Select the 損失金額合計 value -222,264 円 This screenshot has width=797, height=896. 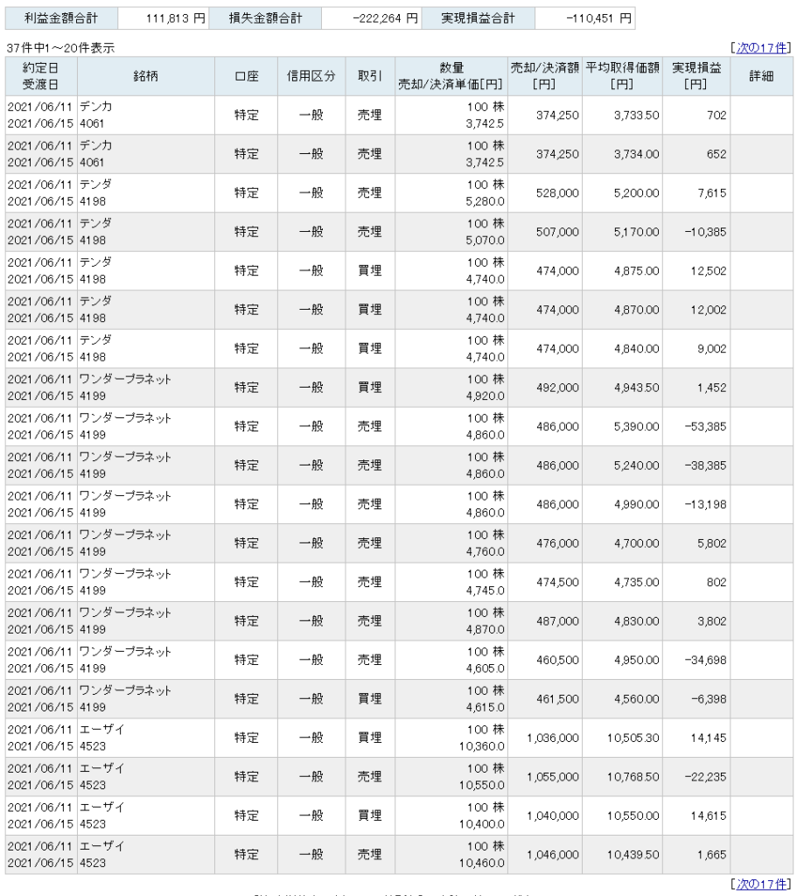pos(385,18)
